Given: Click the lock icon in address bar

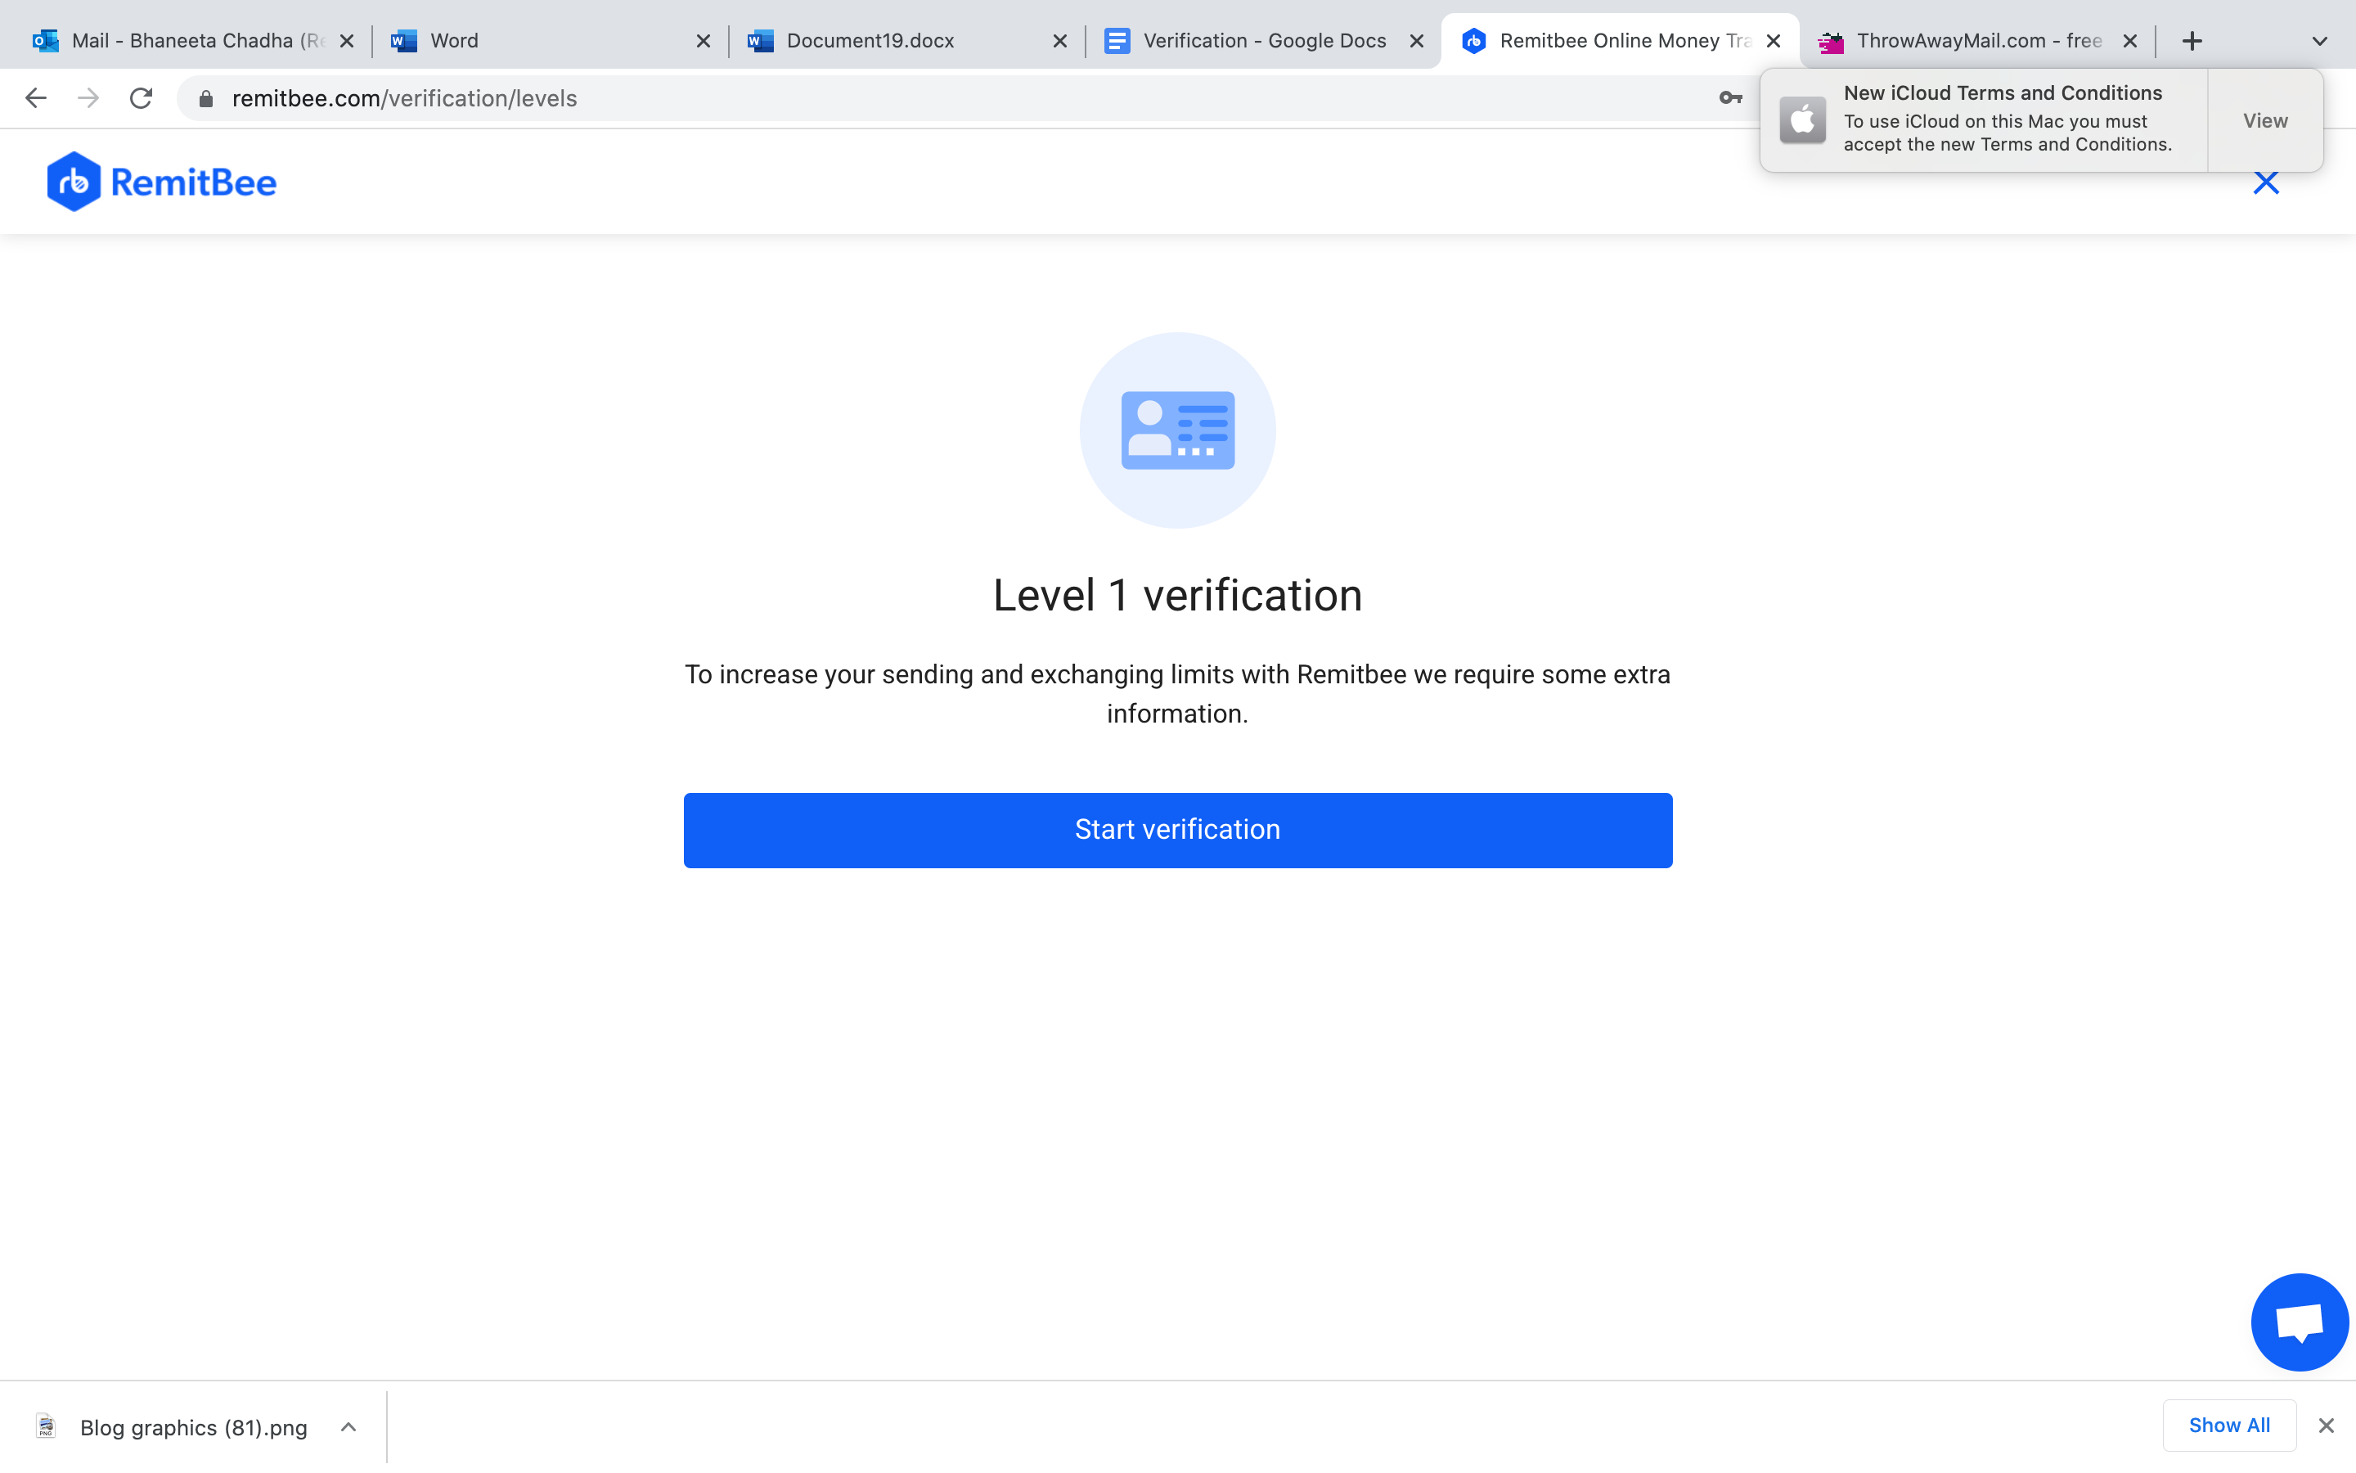Looking at the screenshot, I should point(205,98).
